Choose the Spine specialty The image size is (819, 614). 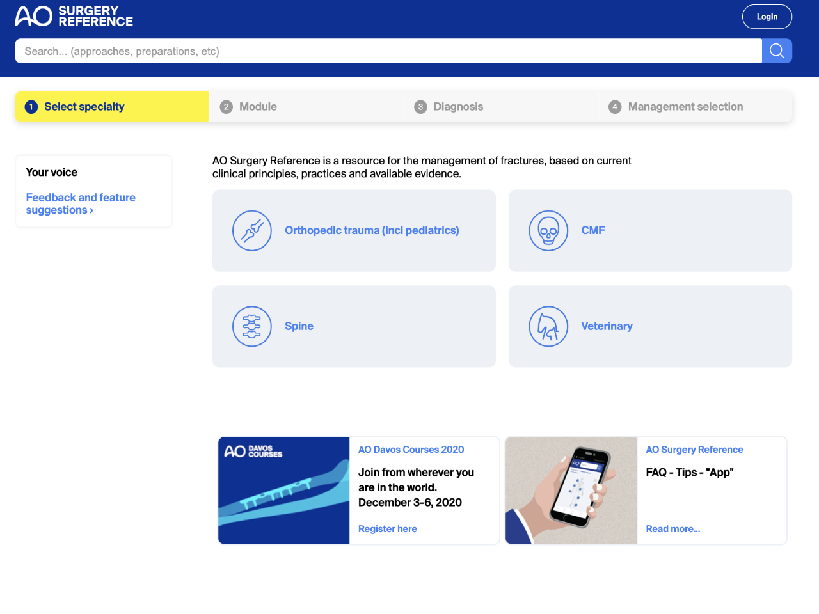(354, 326)
